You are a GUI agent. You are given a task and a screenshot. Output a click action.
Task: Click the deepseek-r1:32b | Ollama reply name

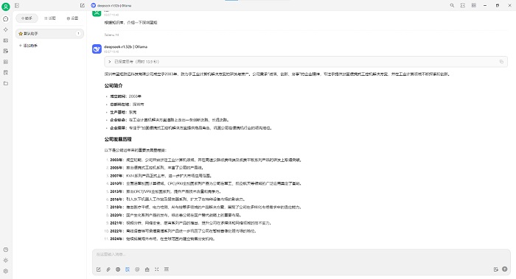coord(126,46)
